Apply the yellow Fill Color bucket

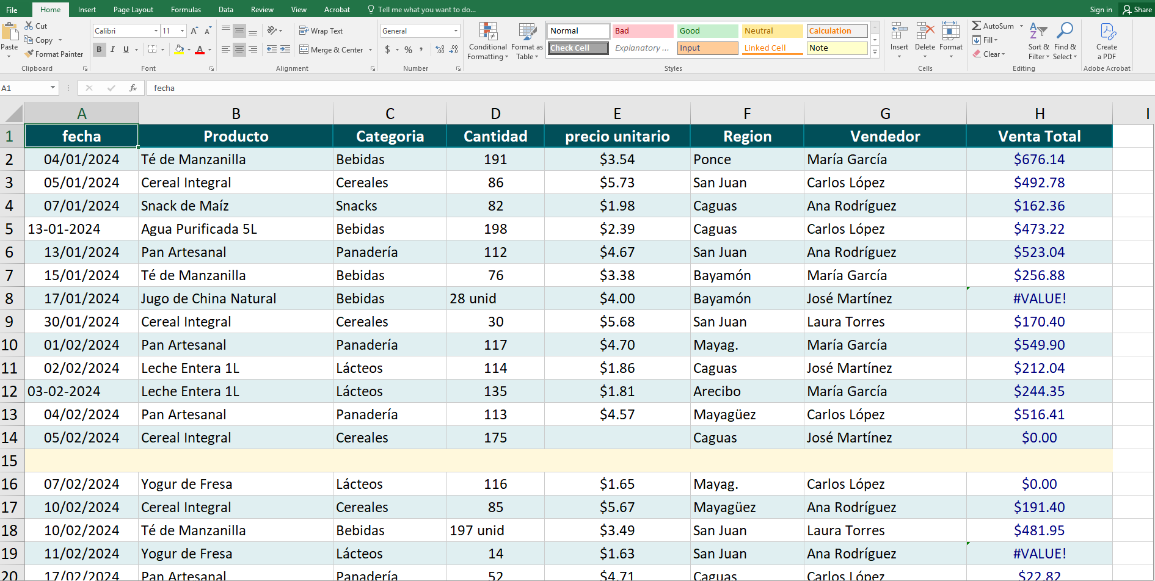179,49
